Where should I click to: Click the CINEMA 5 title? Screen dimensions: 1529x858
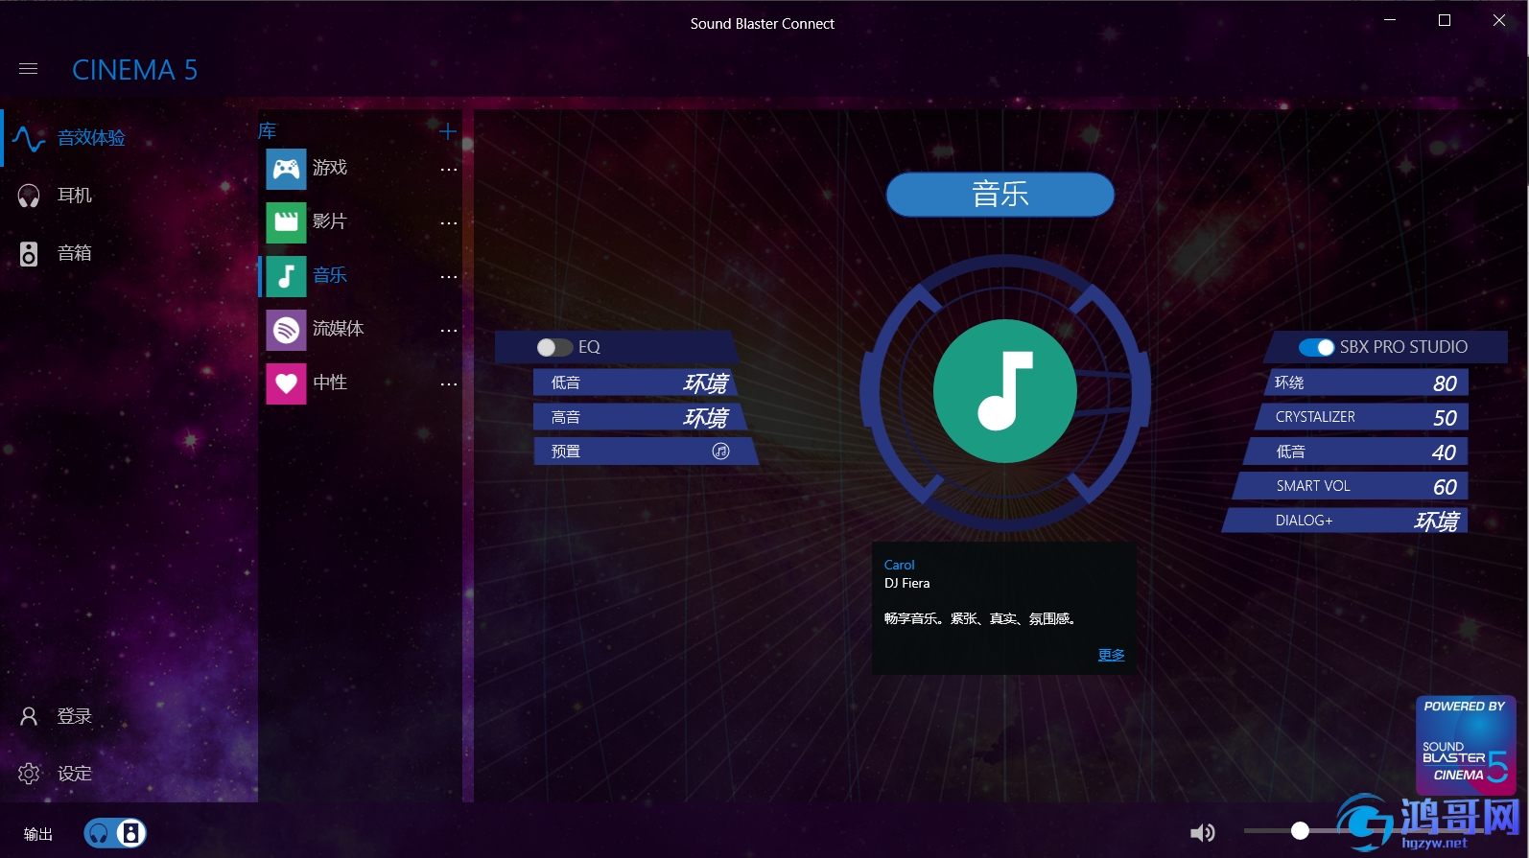(135, 70)
